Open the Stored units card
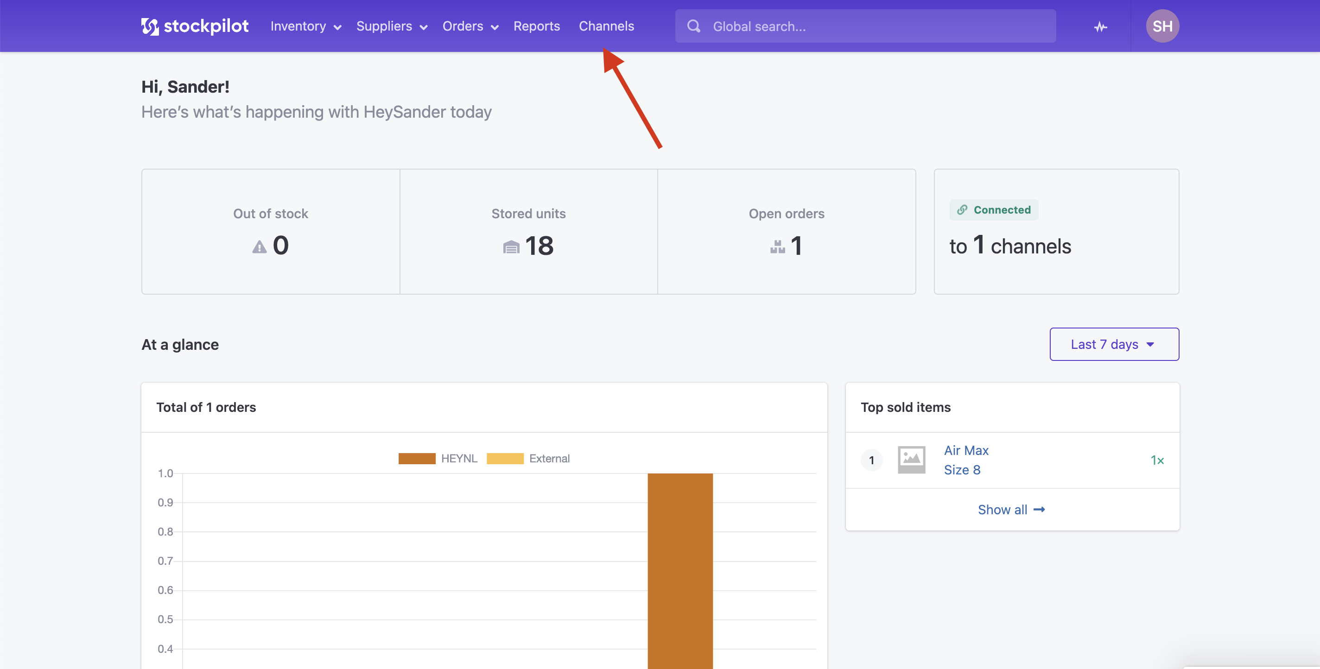This screenshot has height=669, width=1320. pos(528,232)
